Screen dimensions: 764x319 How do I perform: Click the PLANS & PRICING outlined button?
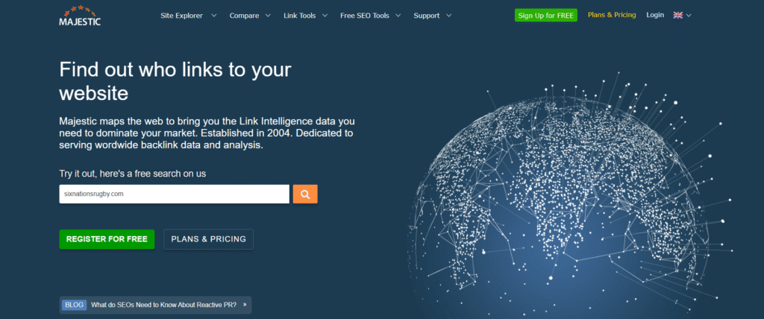(209, 239)
